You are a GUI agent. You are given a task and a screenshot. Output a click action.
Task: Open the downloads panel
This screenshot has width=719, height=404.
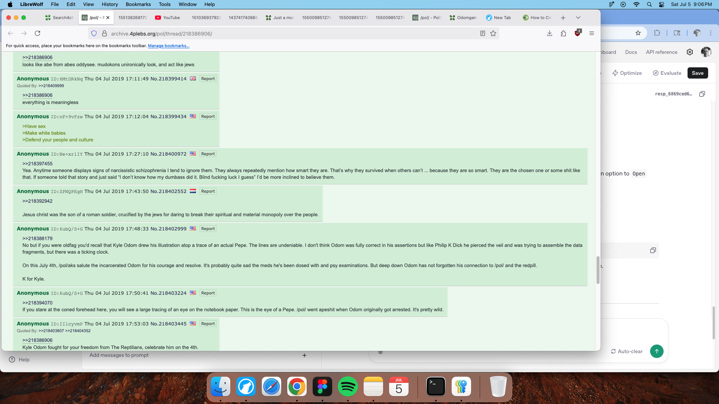549,33
